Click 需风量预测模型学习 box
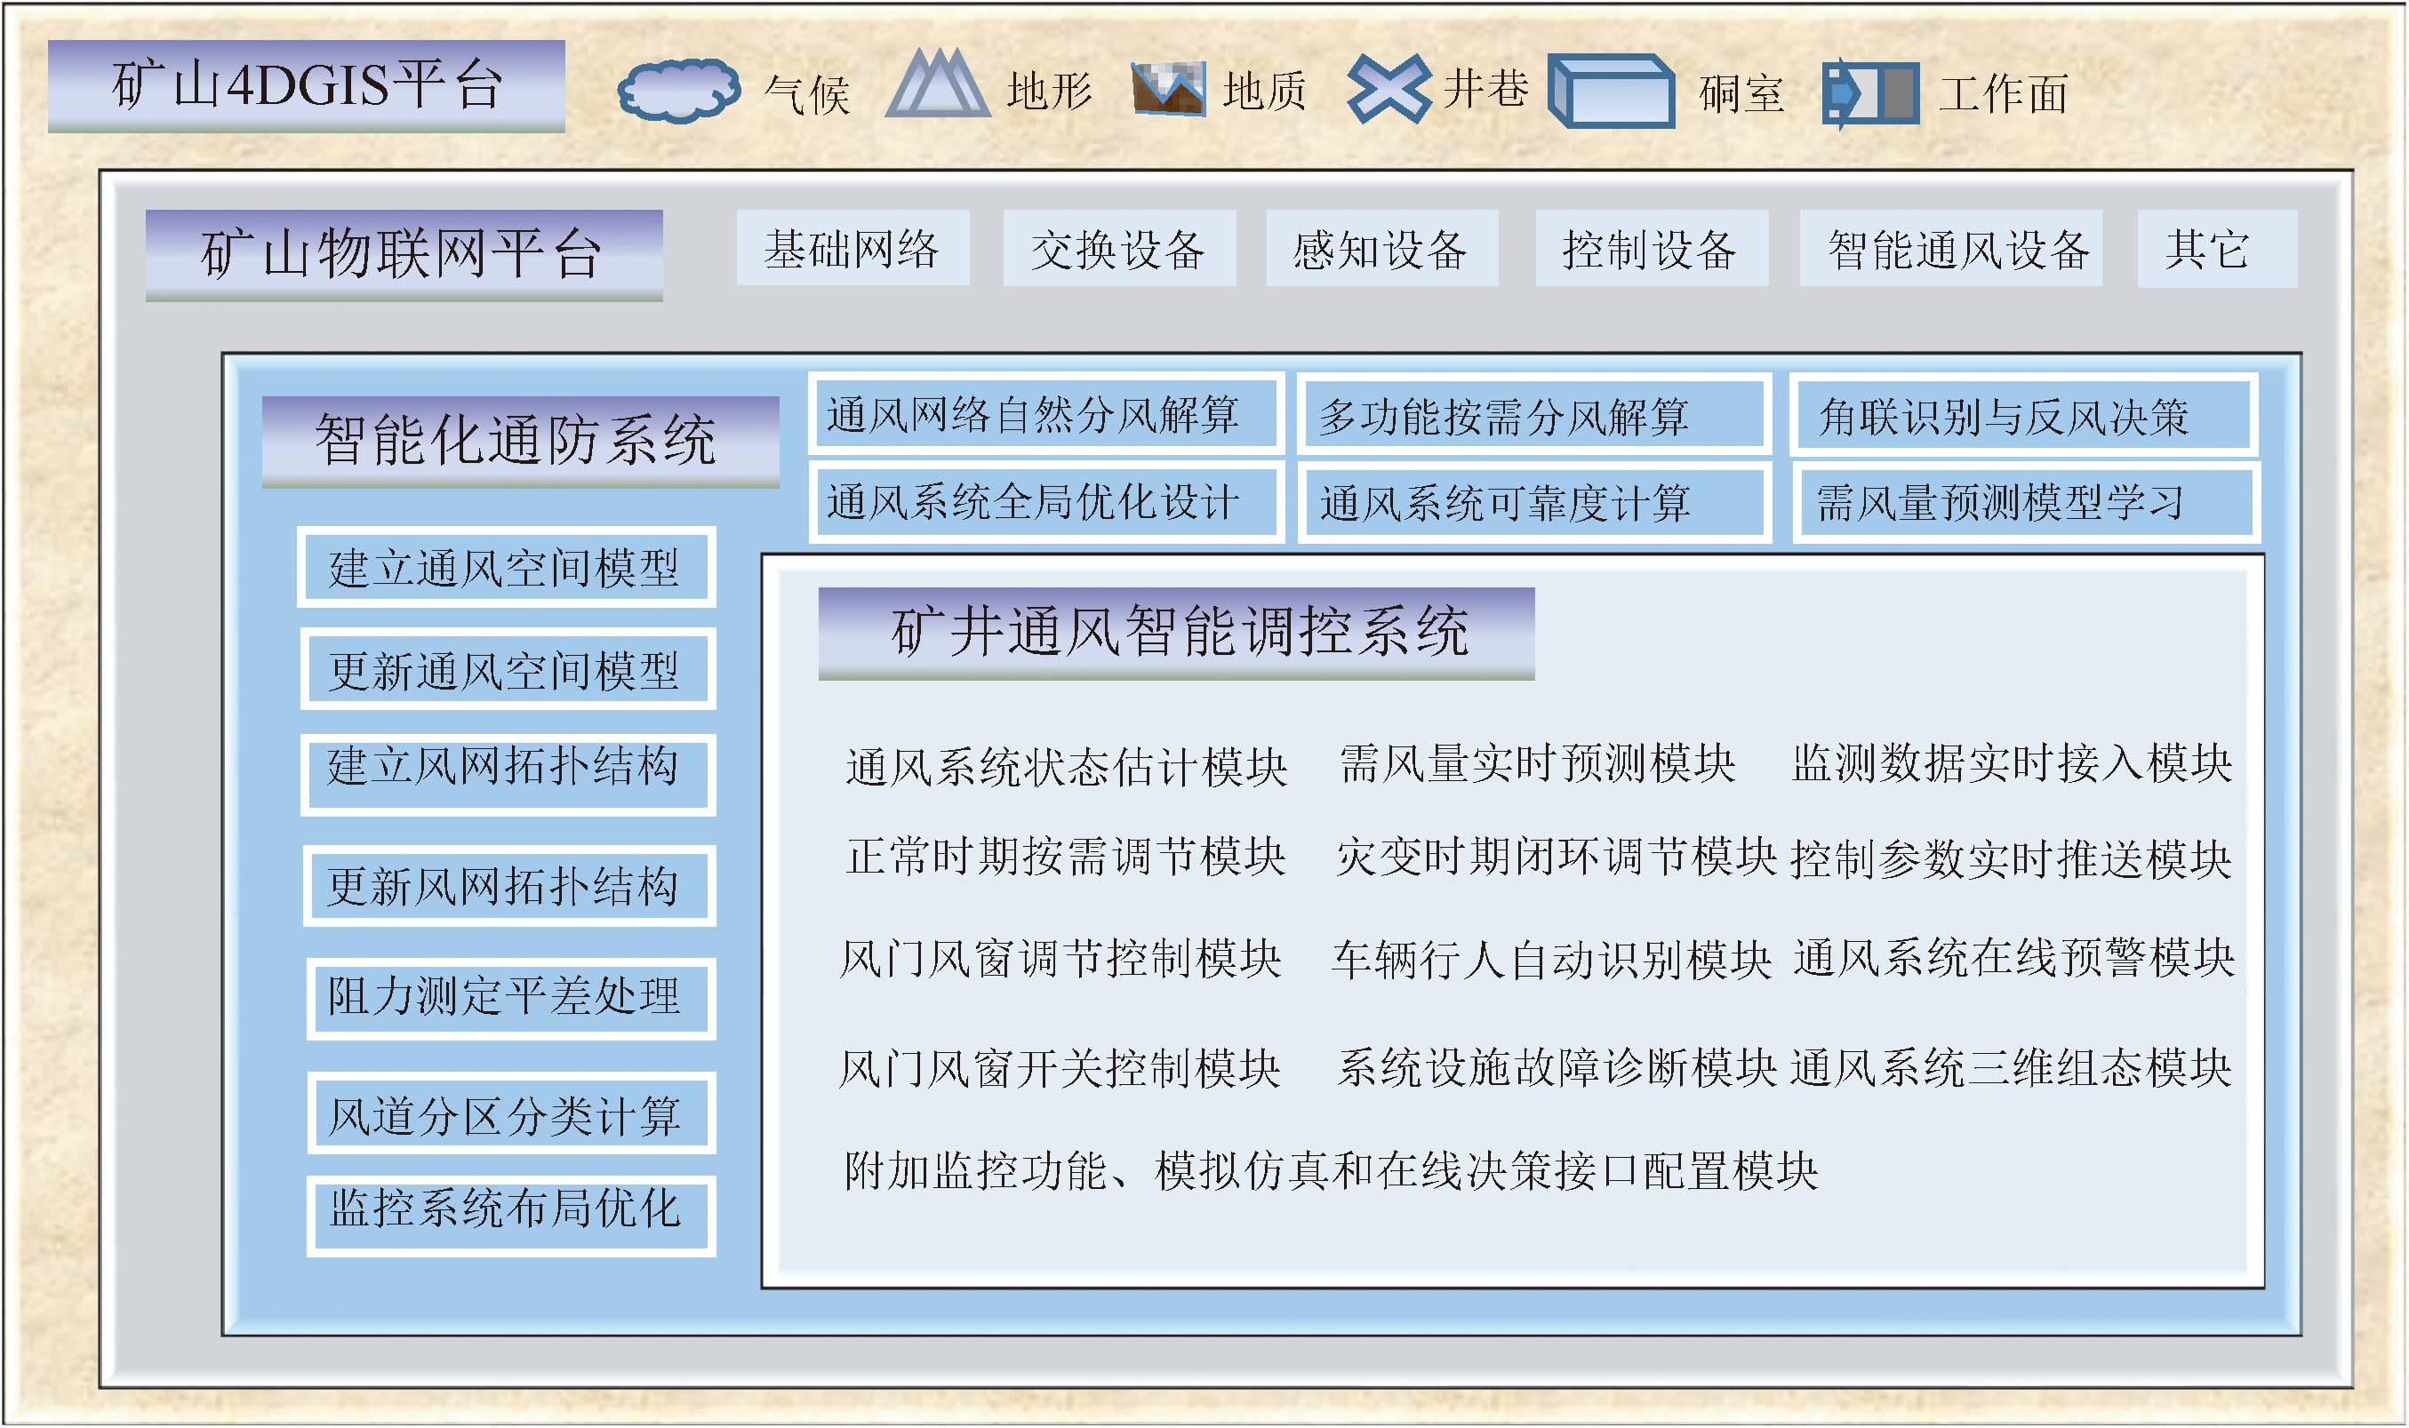The height and width of the screenshot is (1428, 2409). [x=2026, y=501]
